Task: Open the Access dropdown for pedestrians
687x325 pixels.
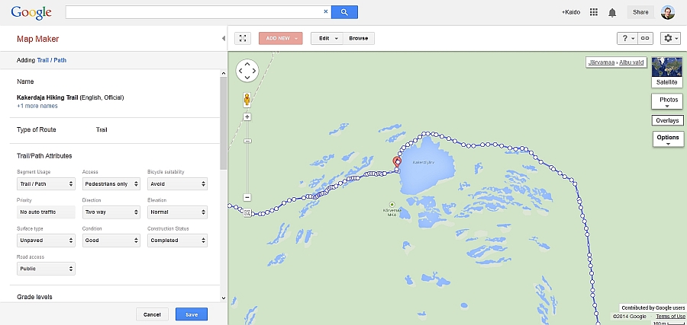Action: [111, 184]
